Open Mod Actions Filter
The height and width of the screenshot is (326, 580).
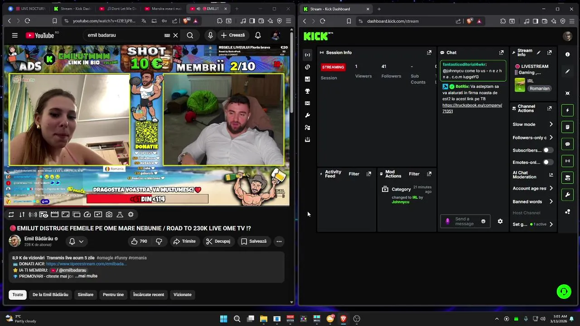coord(414,174)
